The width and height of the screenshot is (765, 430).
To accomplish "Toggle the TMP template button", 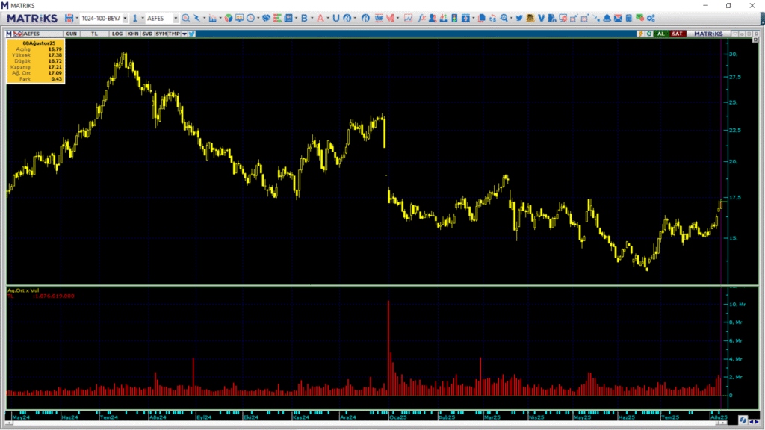I will [174, 34].
